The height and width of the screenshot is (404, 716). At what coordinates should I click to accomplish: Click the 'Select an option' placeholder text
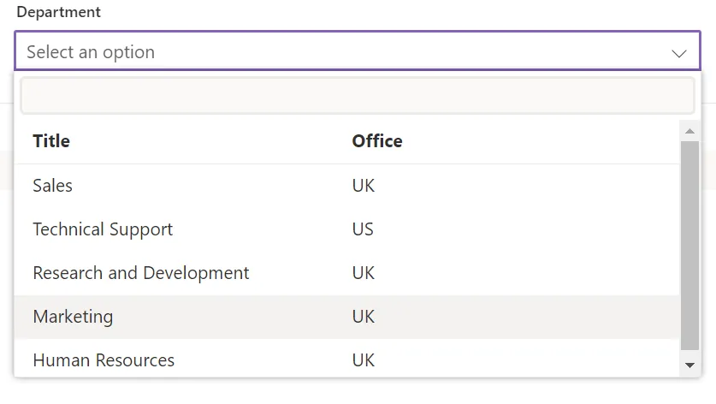[91, 52]
